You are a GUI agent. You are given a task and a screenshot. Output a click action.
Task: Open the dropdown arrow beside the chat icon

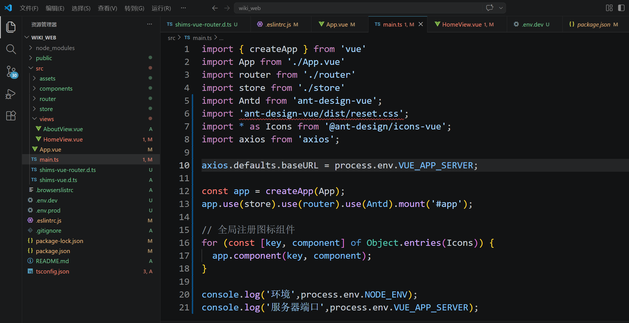(x=501, y=8)
